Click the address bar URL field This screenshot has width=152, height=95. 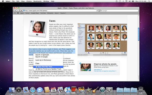(61, 11)
